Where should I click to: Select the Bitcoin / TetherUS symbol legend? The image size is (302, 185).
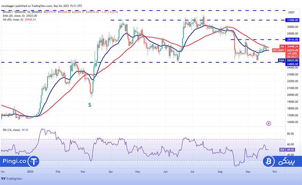pos(22,12)
